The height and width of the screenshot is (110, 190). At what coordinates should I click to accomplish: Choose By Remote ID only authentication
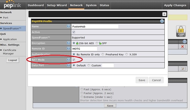[x=74, y=54]
